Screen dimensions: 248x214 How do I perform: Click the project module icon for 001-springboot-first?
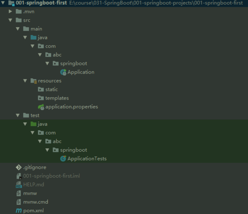pos(12,3)
